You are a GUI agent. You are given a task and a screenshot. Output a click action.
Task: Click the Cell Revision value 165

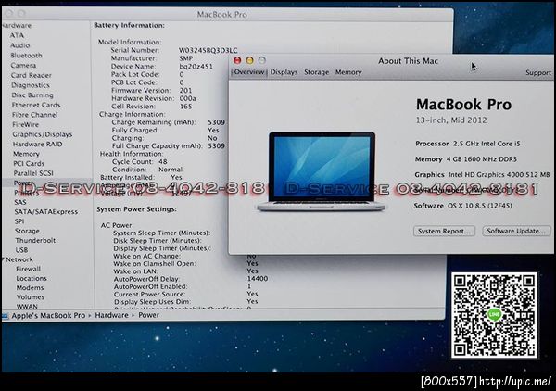point(186,107)
